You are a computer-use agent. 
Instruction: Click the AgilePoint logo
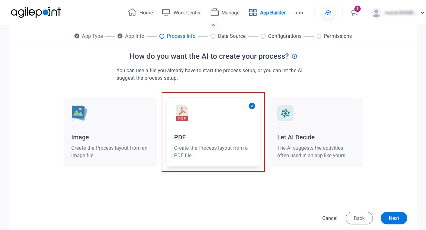click(36, 13)
